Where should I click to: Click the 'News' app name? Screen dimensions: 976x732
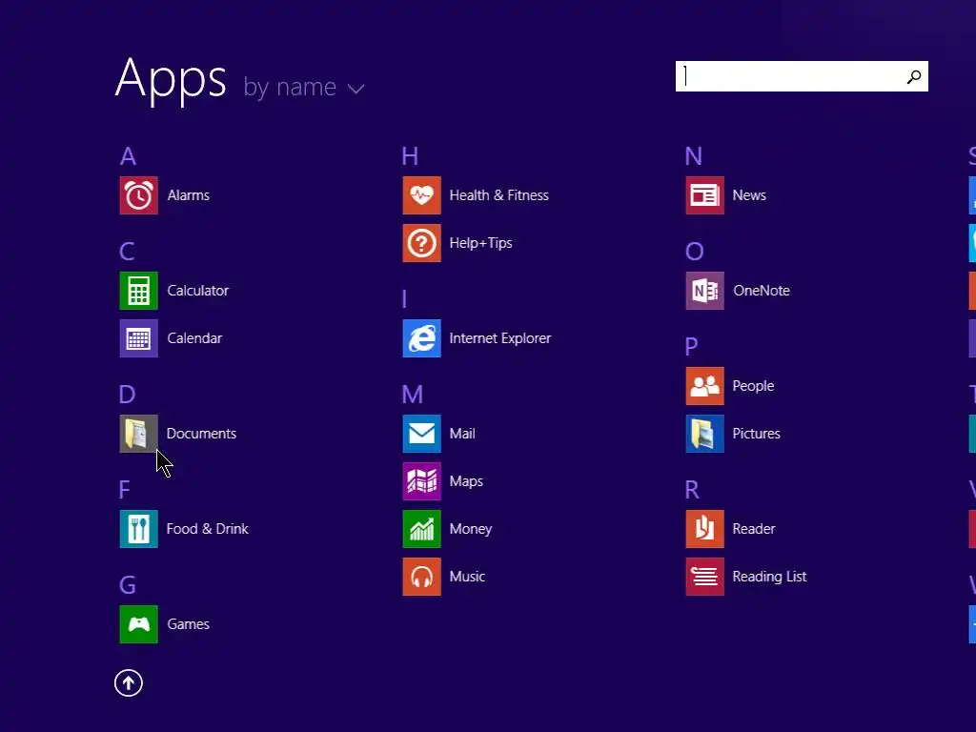point(749,195)
